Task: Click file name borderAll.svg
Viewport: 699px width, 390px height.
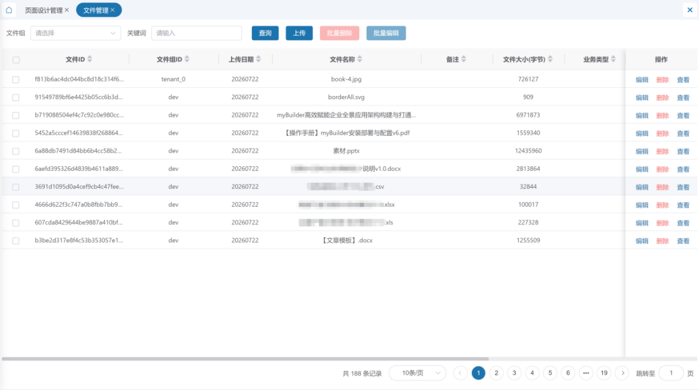Action: [347, 97]
